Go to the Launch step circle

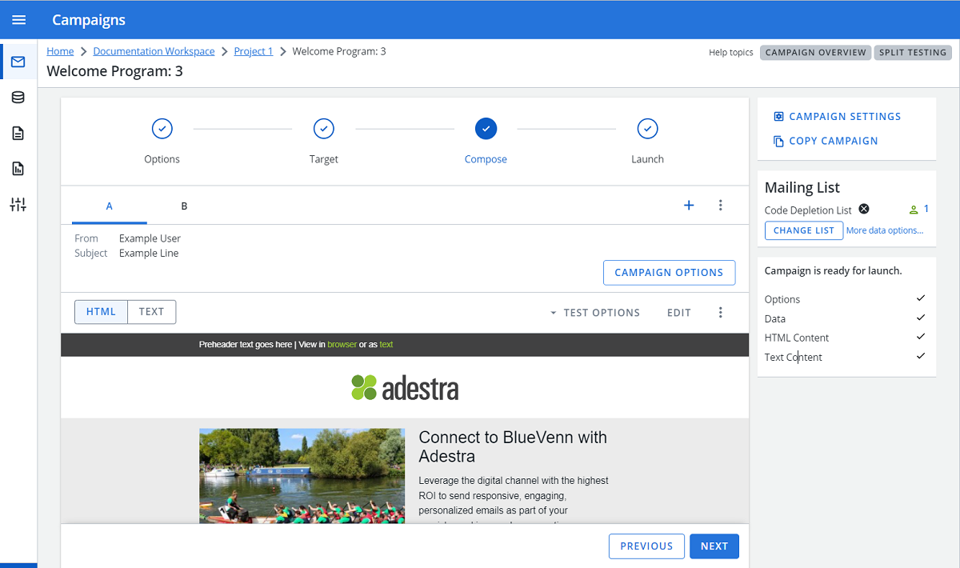pos(647,128)
